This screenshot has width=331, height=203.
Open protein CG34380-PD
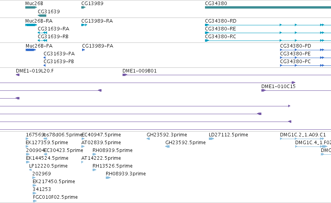click(x=296, y=46)
